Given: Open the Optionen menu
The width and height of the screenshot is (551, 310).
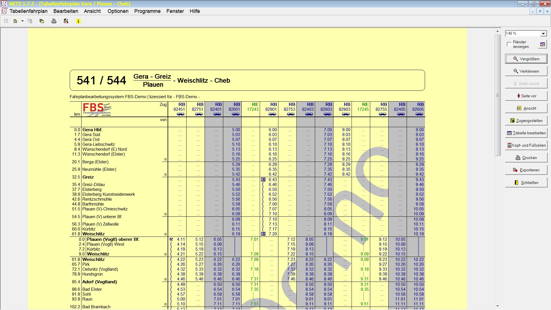Looking at the screenshot, I should pos(118,11).
